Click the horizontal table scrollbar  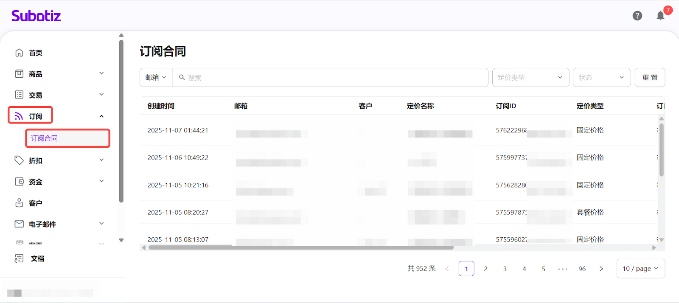coord(300,248)
